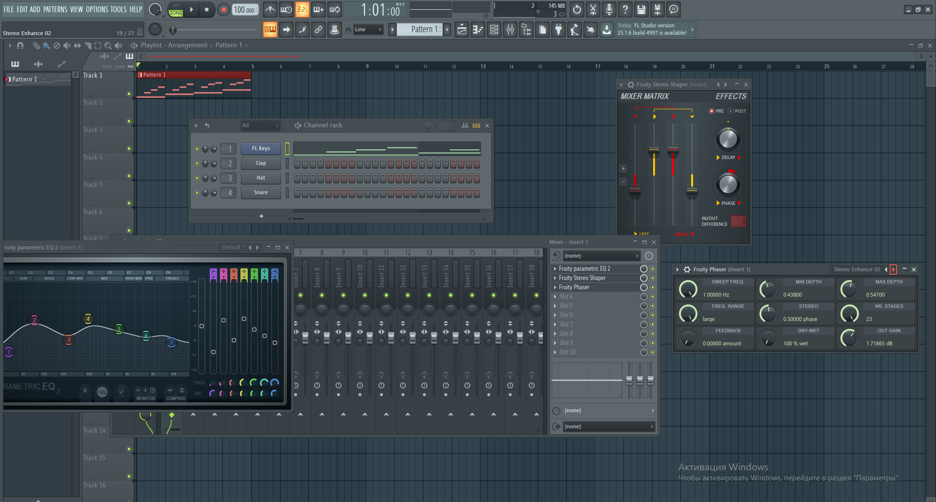Open the Piano roll from toolbar
The image size is (936, 502).
(478, 30)
